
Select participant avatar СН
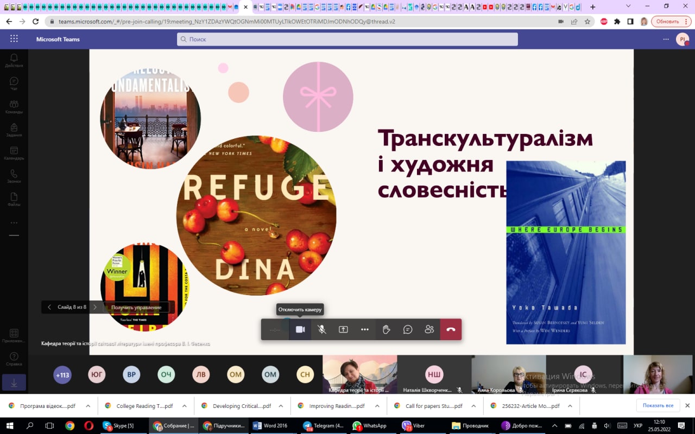pyautogui.click(x=305, y=375)
